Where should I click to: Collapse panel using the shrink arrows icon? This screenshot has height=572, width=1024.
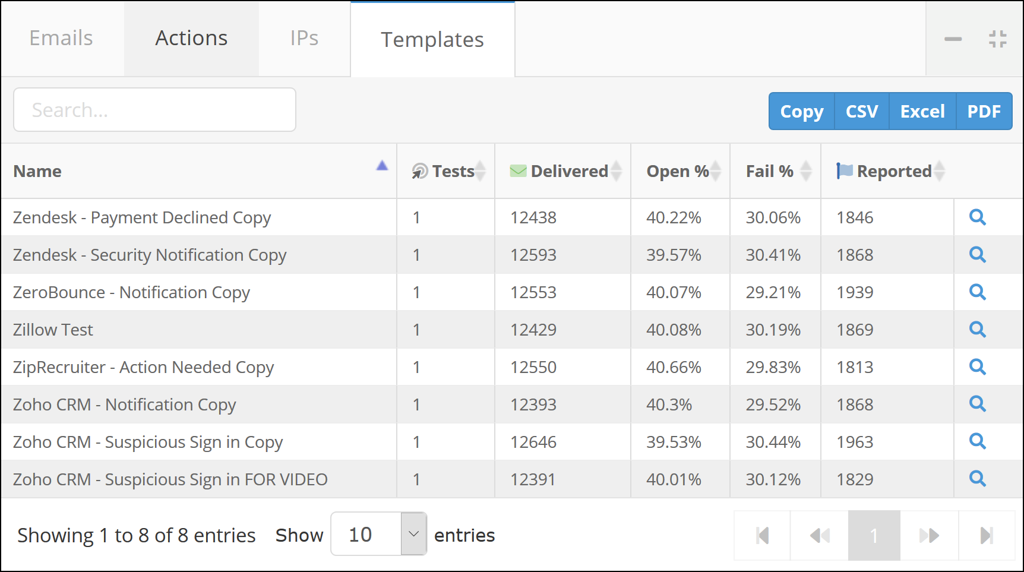[x=998, y=39]
